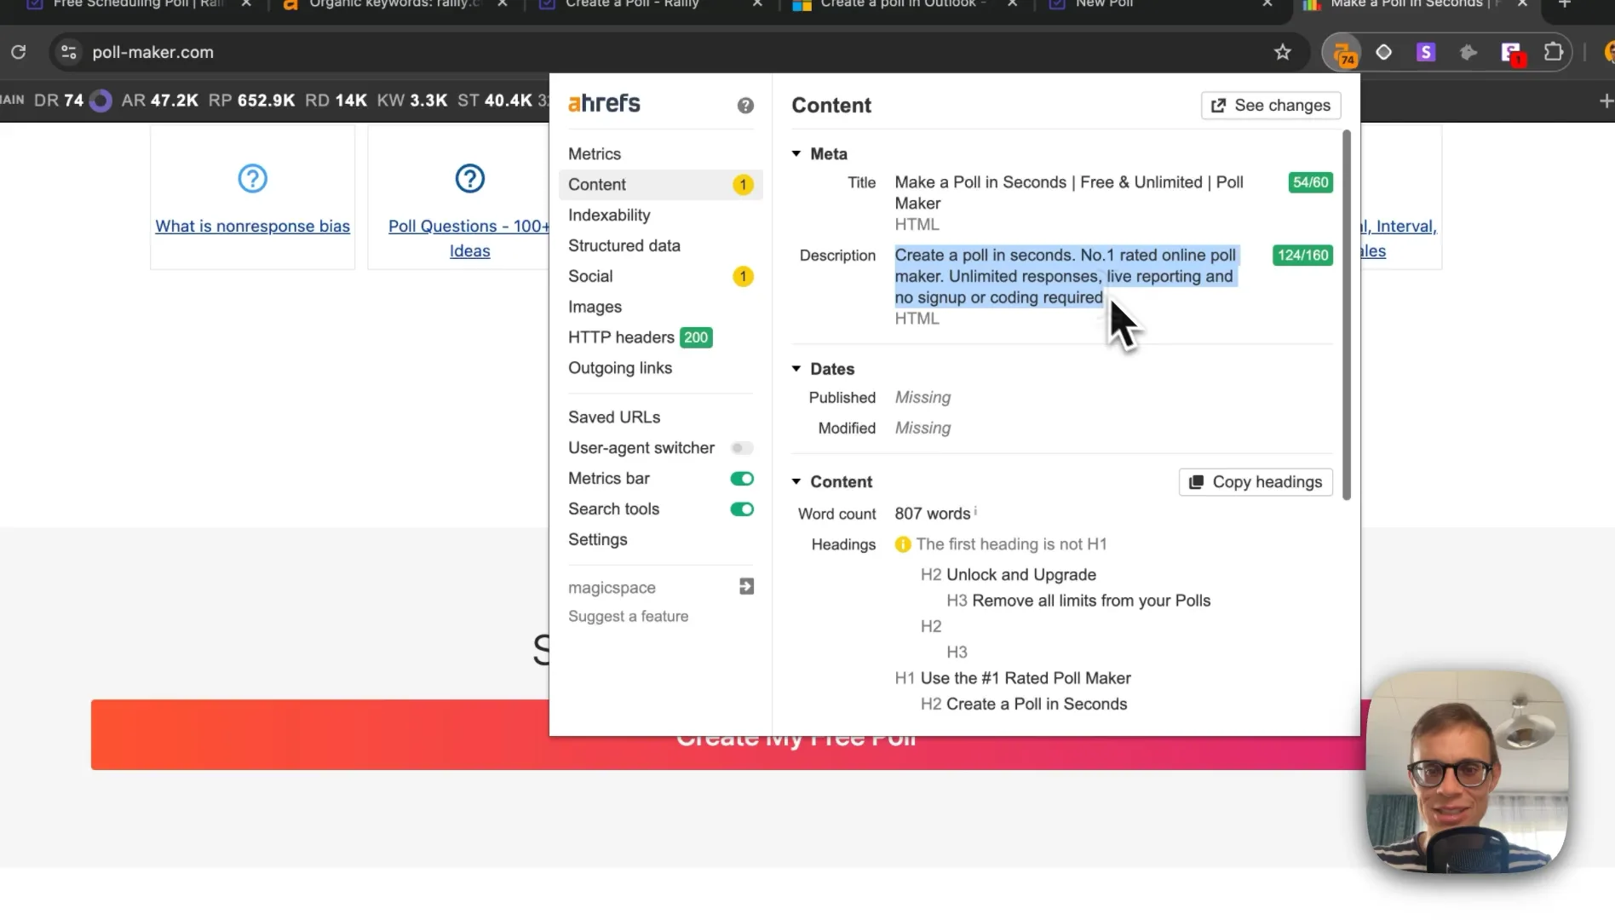This screenshot has height=920, width=1615.
Task: Open the browser Extensions puzzle icon
Action: [1554, 52]
